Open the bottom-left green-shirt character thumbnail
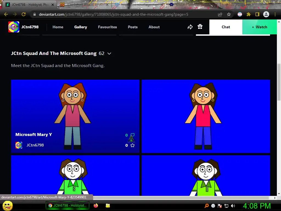 pos(75,176)
